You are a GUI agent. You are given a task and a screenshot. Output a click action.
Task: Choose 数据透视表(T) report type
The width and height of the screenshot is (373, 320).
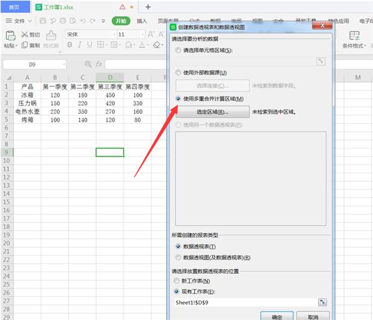pos(178,246)
